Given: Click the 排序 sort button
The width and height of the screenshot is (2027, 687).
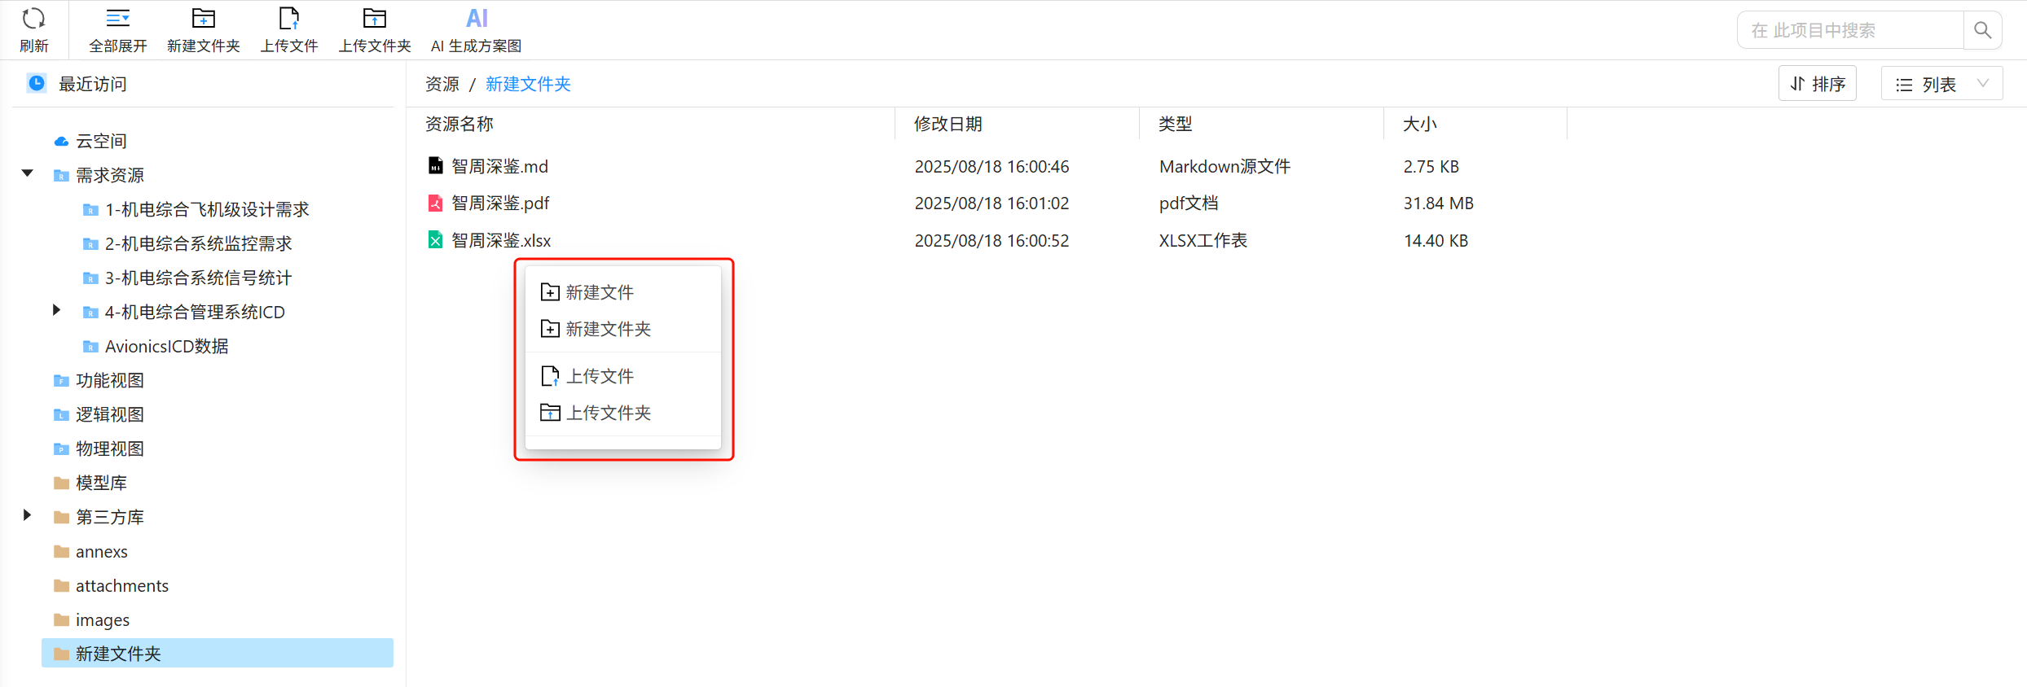Looking at the screenshot, I should (x=1817, y=84).
